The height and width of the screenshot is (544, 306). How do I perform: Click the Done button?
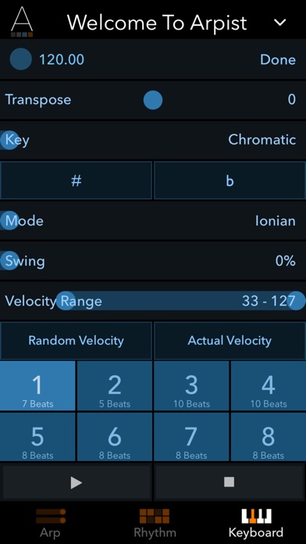tap(278, 59)
